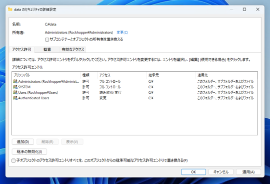Sort by the 種類 column header

[89, 75]
